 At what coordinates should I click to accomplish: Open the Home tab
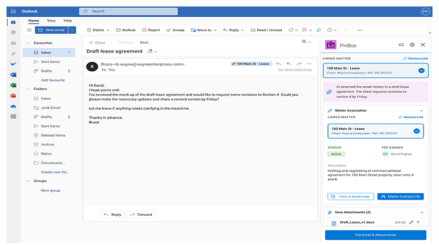point(34,21)
